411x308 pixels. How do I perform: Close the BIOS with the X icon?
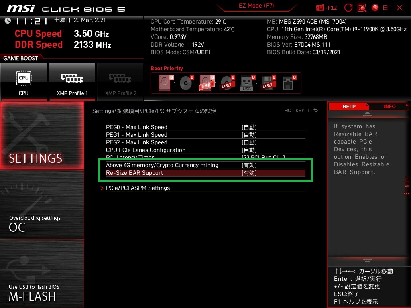[399, 8]
